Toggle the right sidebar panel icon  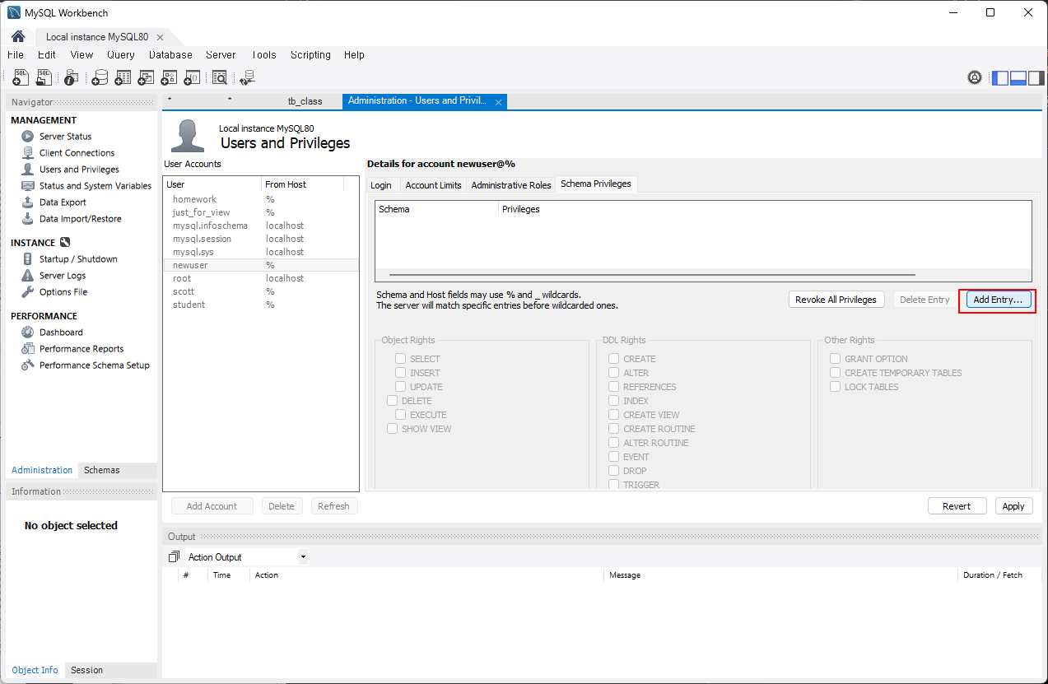click(1036, 78)
